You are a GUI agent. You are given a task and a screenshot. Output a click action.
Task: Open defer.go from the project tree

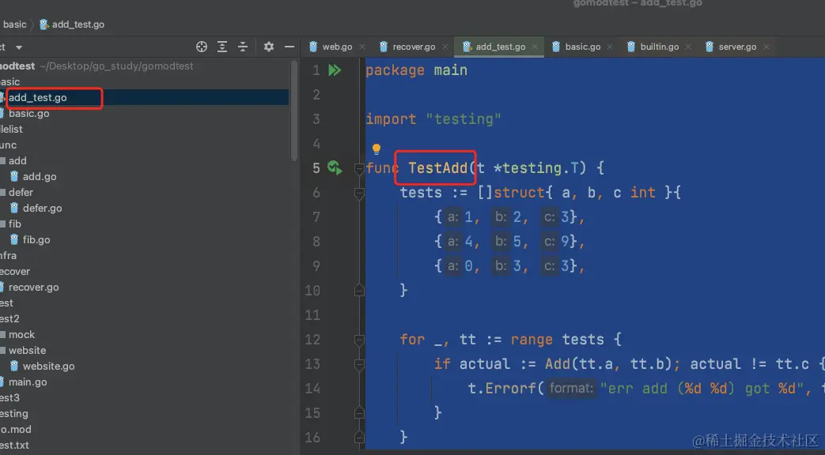click(42, 208)
